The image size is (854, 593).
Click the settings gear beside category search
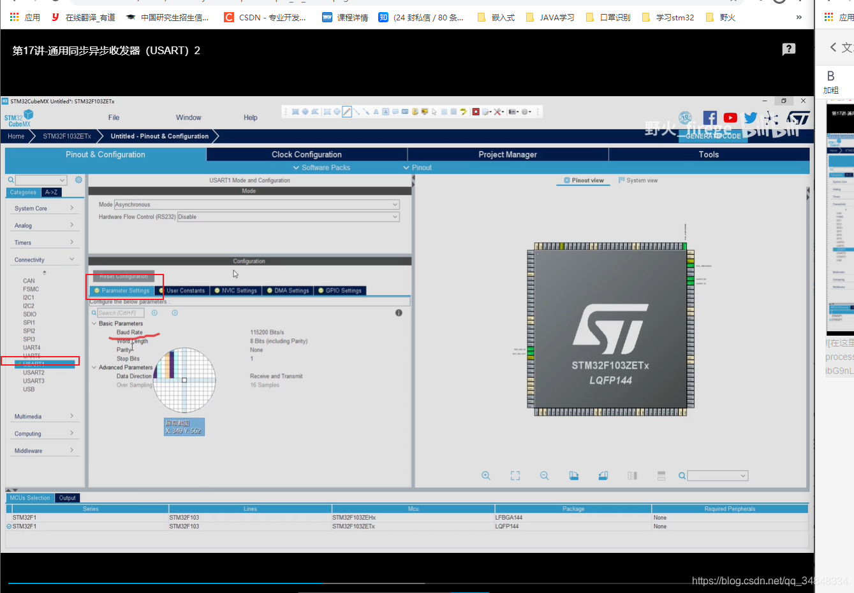[78, 180]
